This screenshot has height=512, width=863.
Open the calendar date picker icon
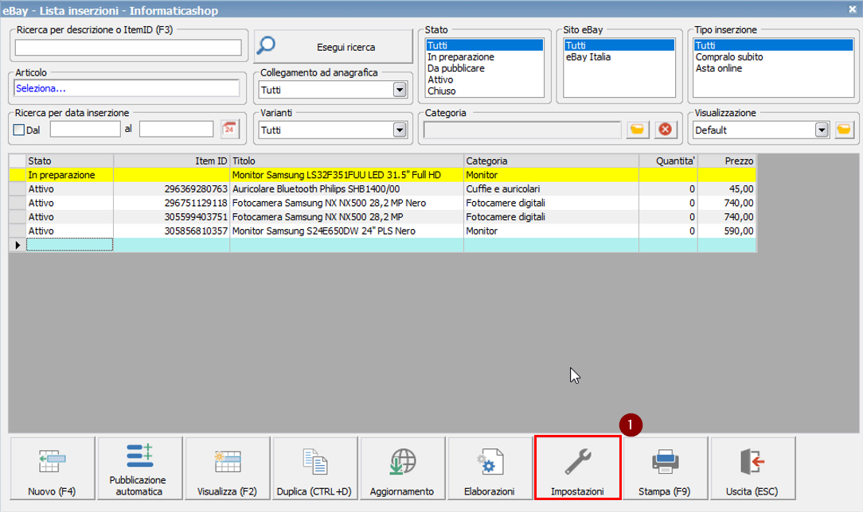[229, 130]
